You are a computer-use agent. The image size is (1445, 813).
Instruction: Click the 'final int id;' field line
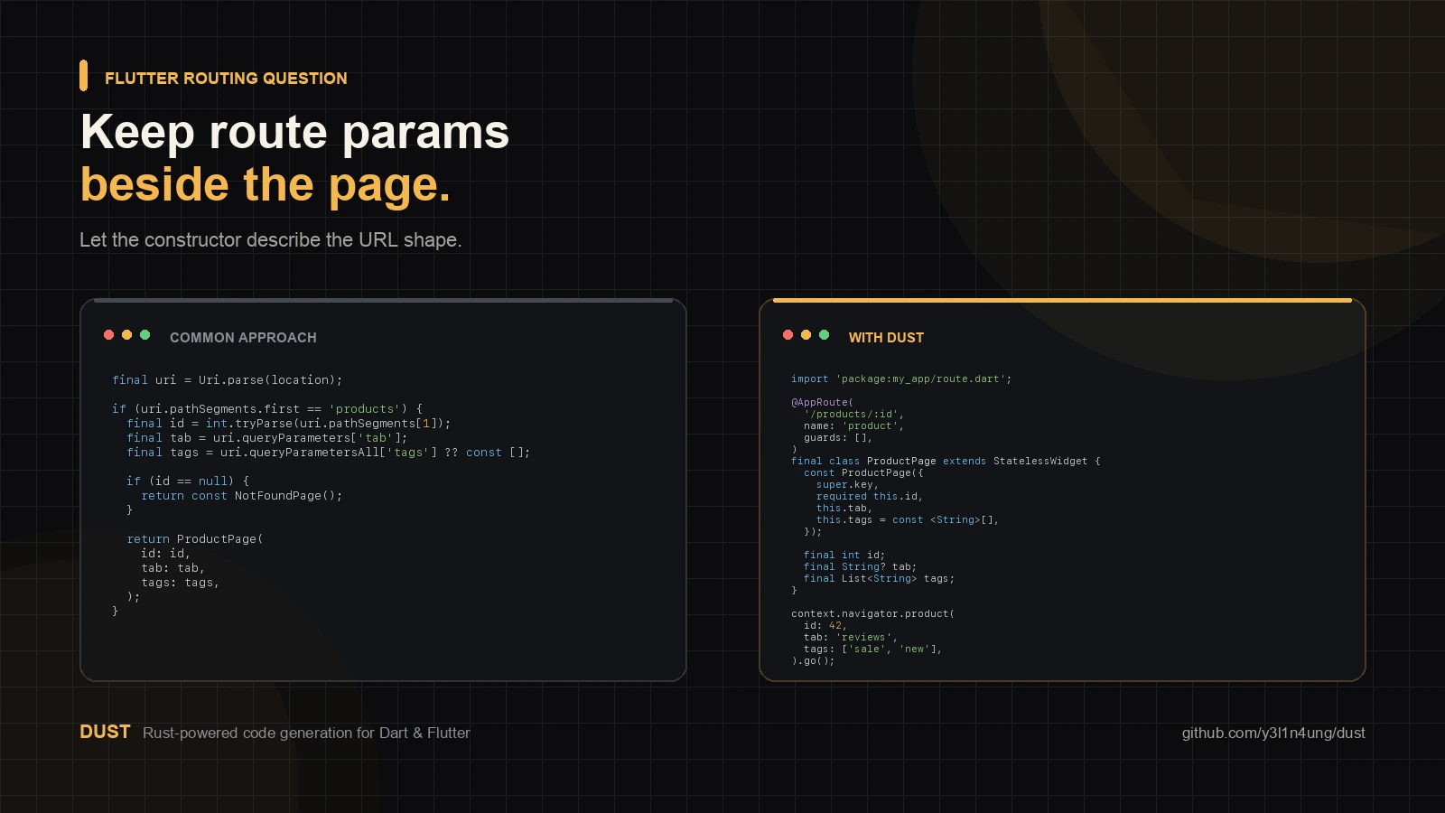point(844,556)
